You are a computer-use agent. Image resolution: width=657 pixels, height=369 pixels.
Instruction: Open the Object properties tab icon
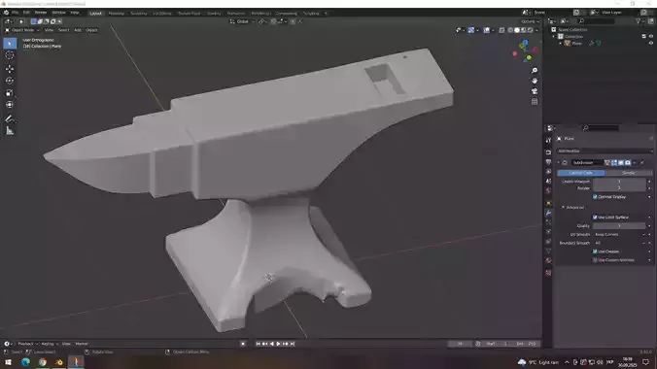click(x=548, y=203)
